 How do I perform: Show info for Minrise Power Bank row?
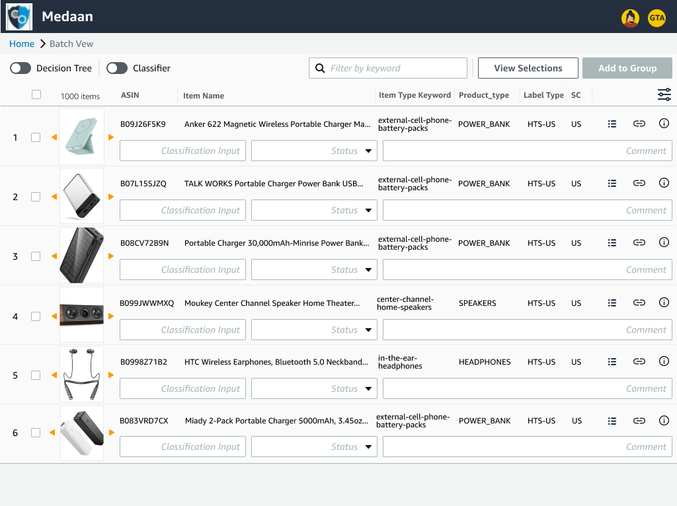pyautogui.click(x=664, y=242)
